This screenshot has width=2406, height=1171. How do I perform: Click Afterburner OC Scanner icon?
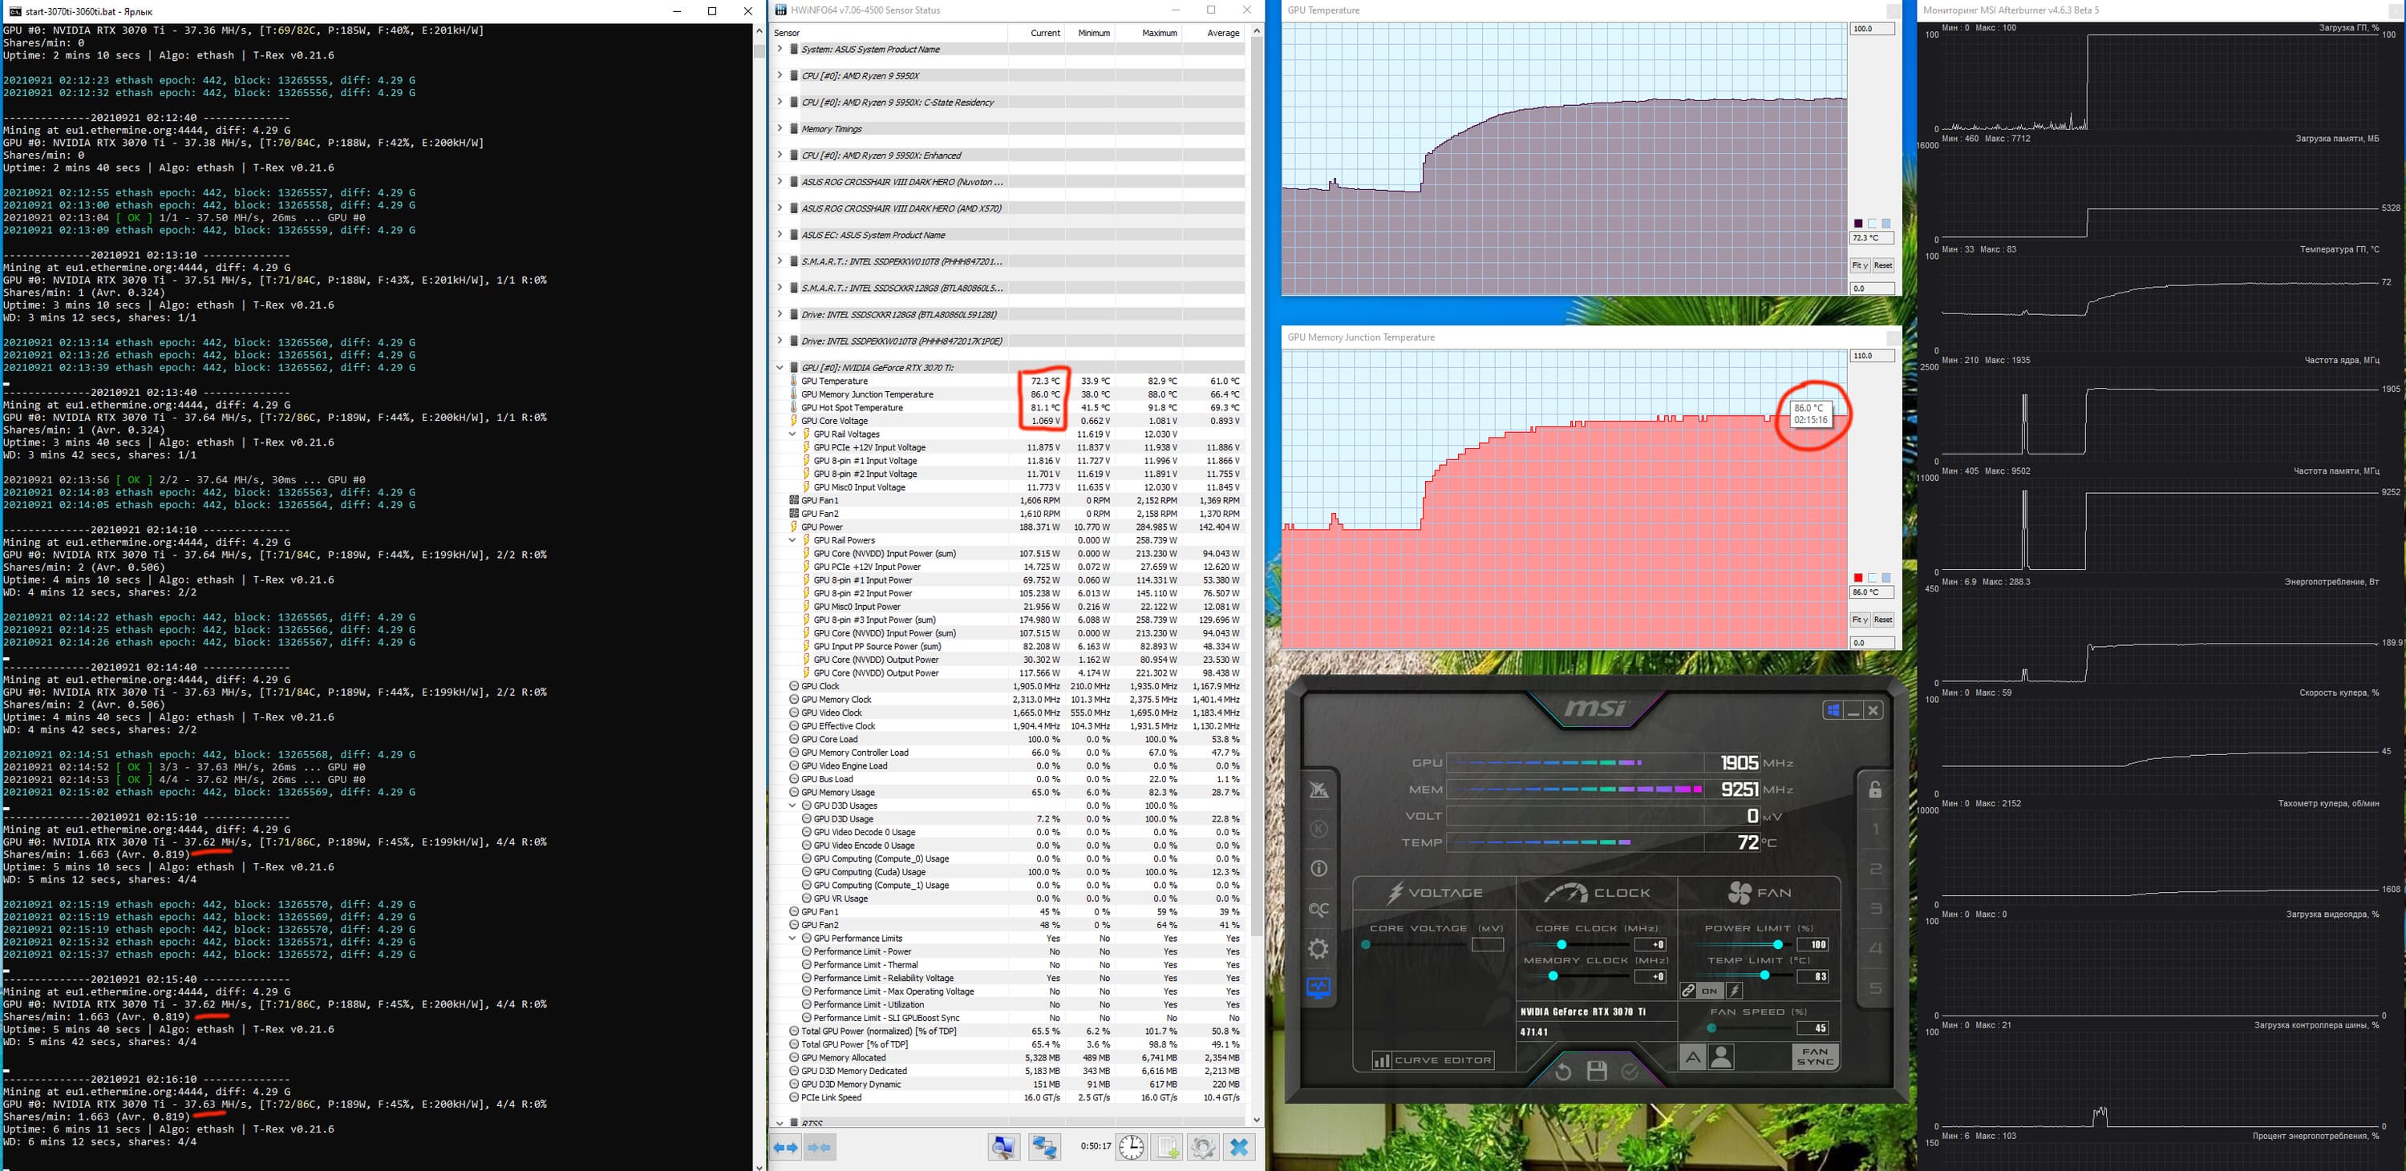pos(1318,909)
